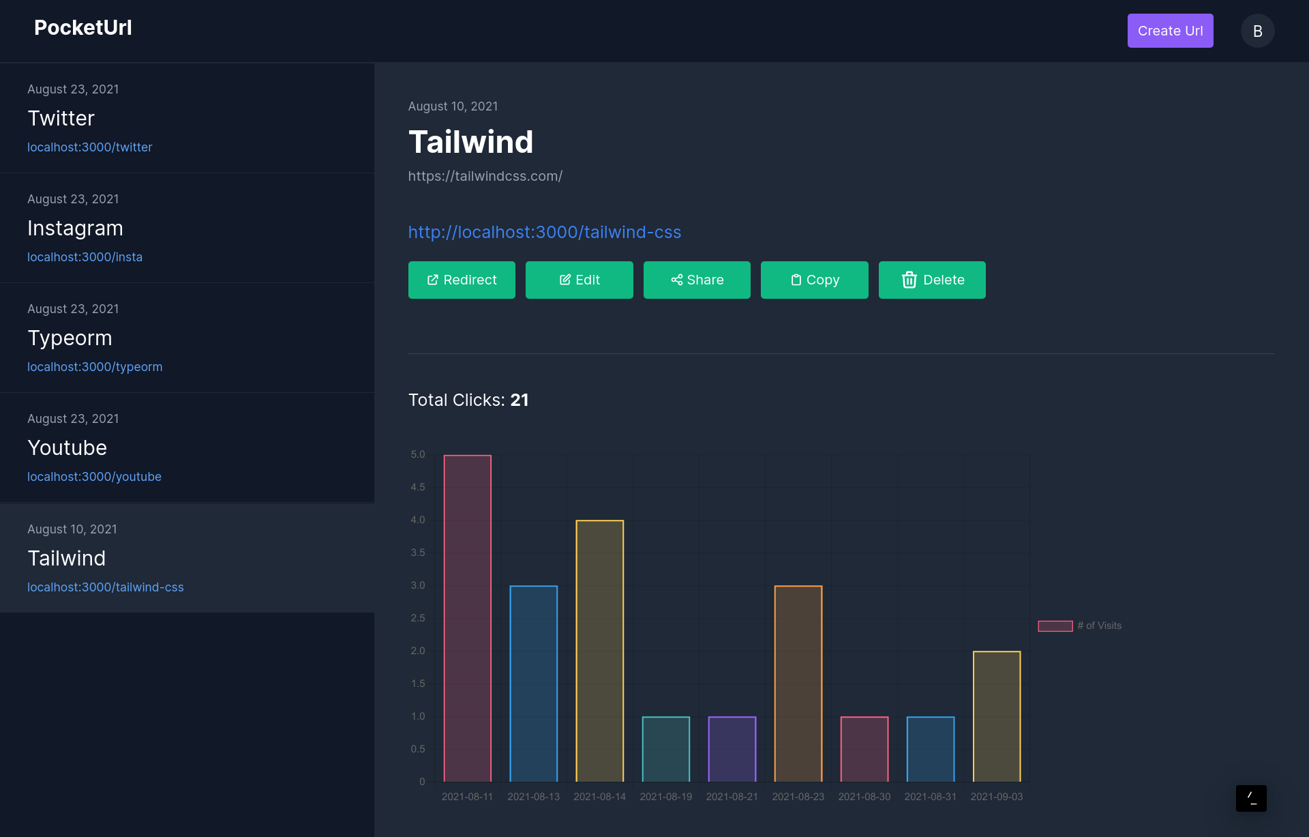Click the Copy clipboard icon

tap(796, 280)
